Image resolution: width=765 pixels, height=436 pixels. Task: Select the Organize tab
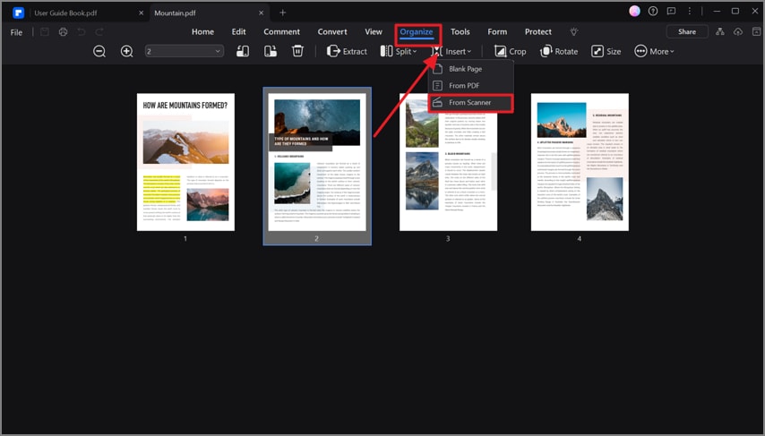(x=417, y=32)
